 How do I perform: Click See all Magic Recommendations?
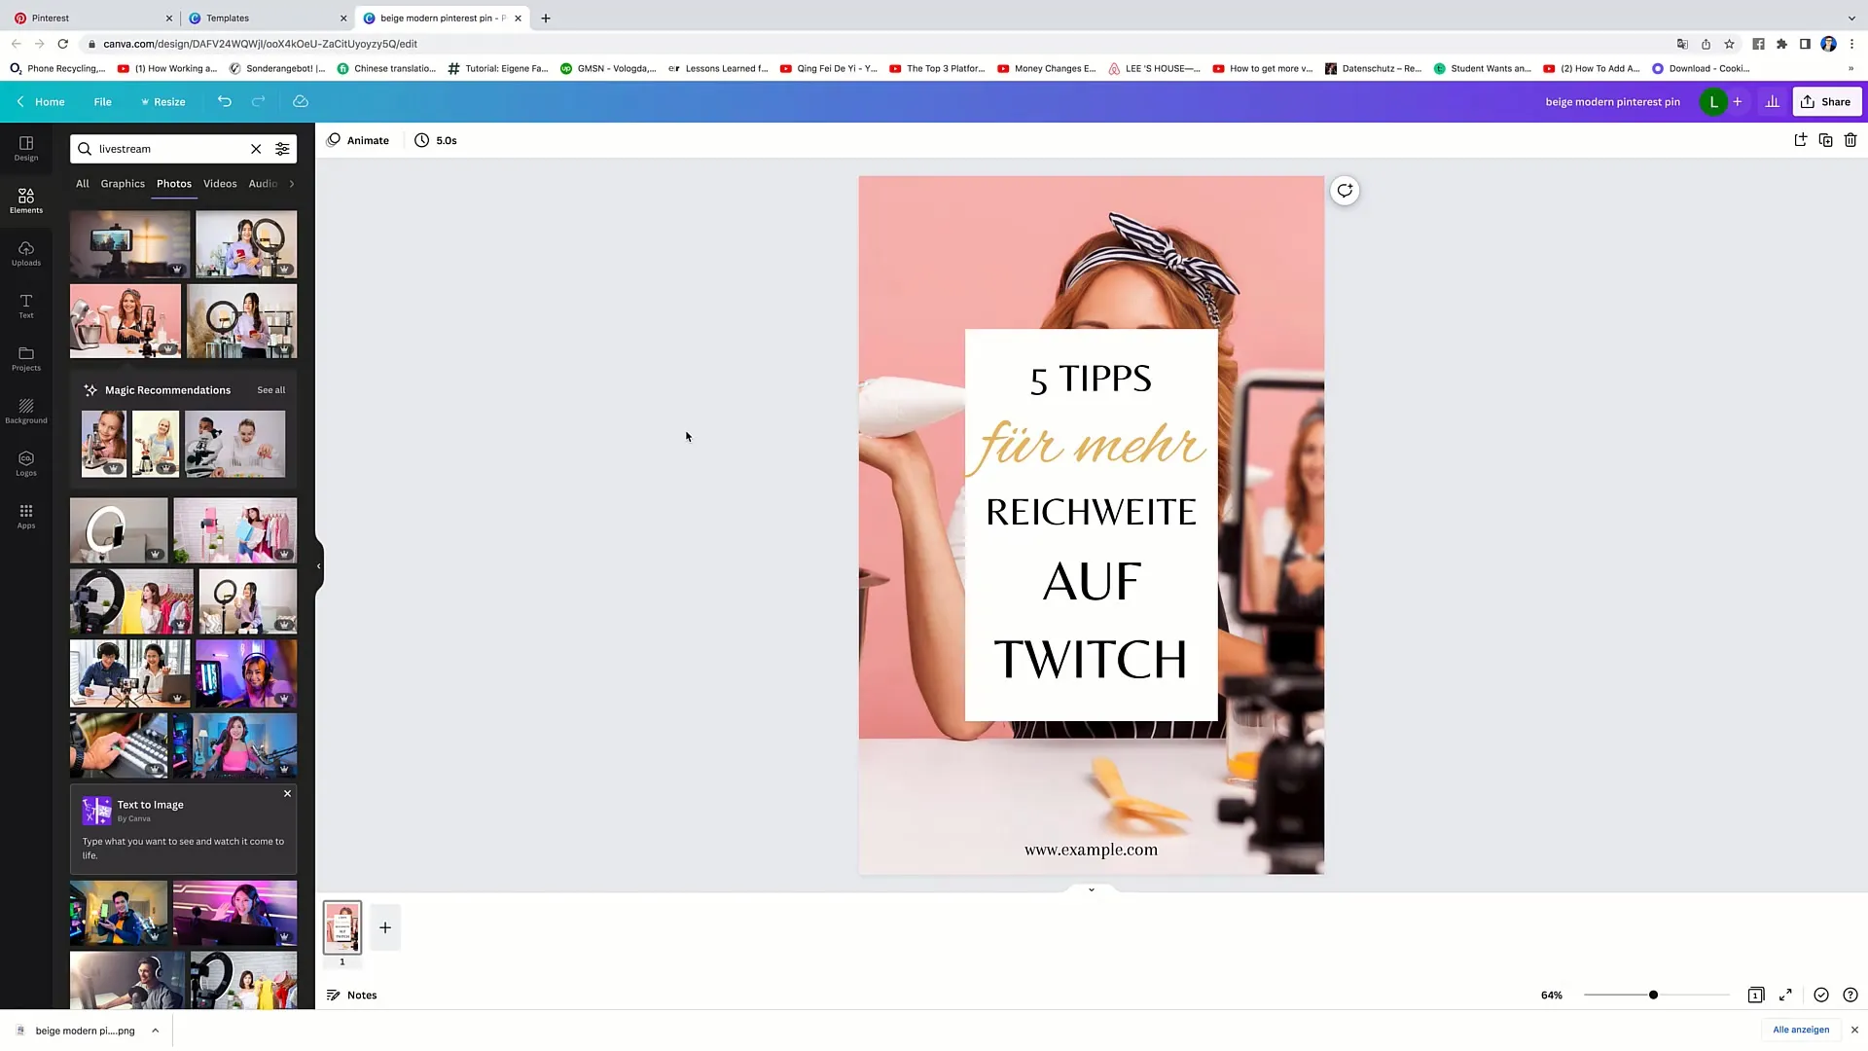point(270,390)
